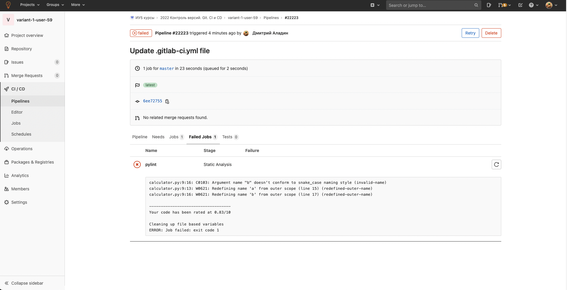The height and width of the screenshot is (290, 567).
Task: Open the Issues icon in top bar
Action: coord(489,5)
